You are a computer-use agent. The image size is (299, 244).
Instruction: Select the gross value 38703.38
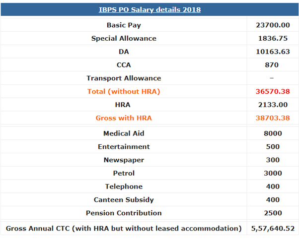pyautogui.click(x=272, y=118)
